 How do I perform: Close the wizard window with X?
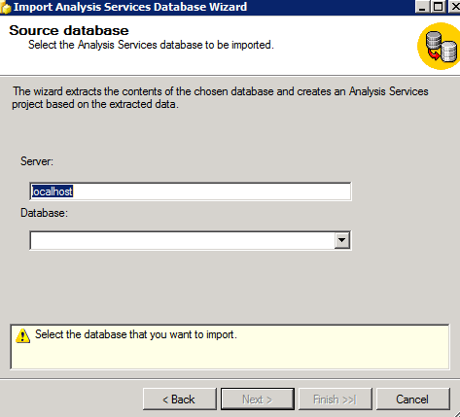[454, 7]
